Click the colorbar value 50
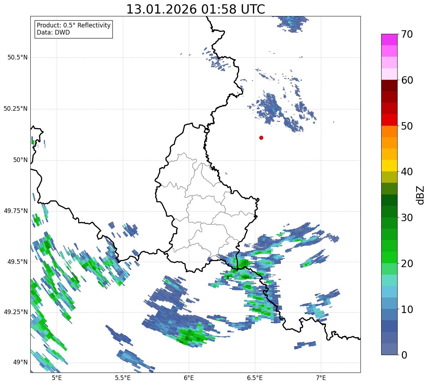 point(407,126)
